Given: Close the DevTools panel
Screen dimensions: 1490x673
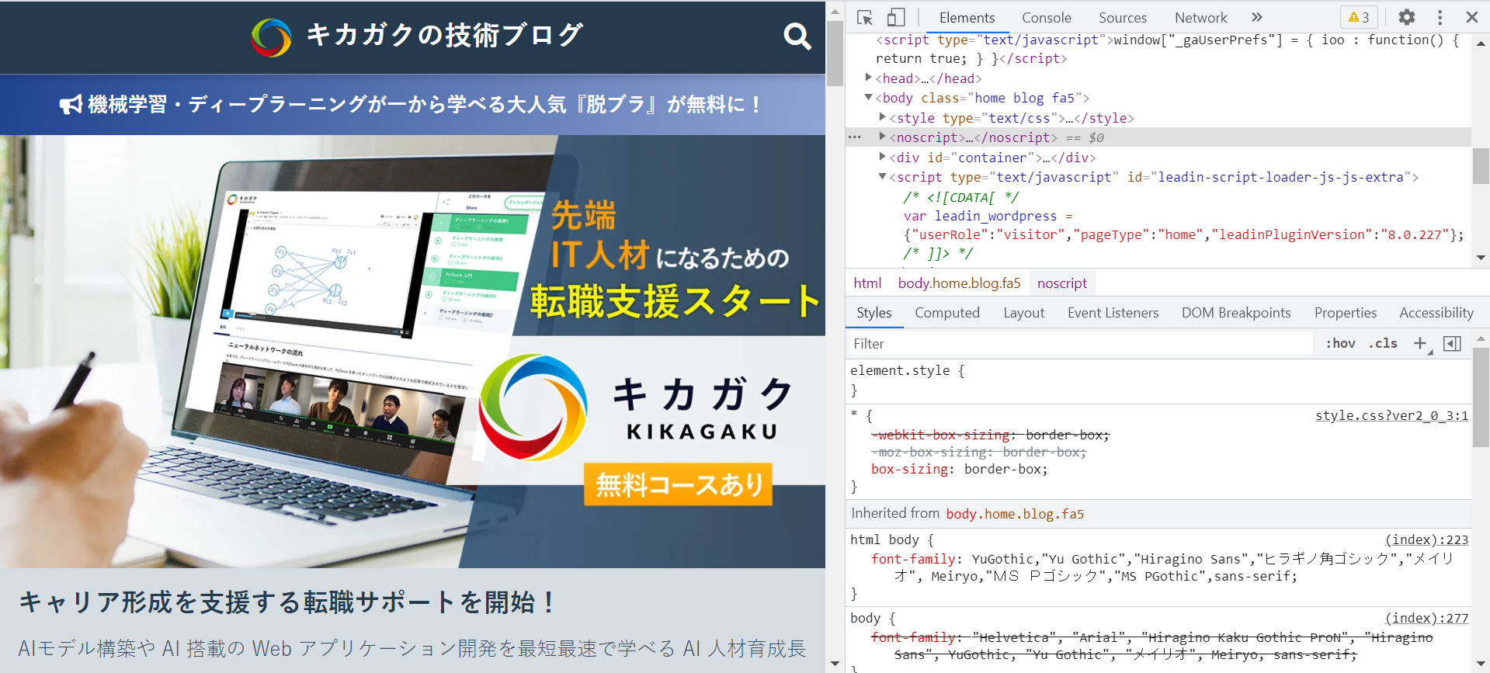Looking at the screenshot, I should point(1471,17).
